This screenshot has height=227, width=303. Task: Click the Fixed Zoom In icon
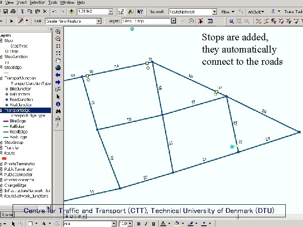58,46
